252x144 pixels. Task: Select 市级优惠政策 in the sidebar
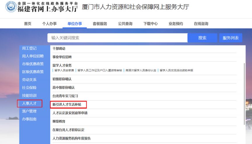[33, 64]
